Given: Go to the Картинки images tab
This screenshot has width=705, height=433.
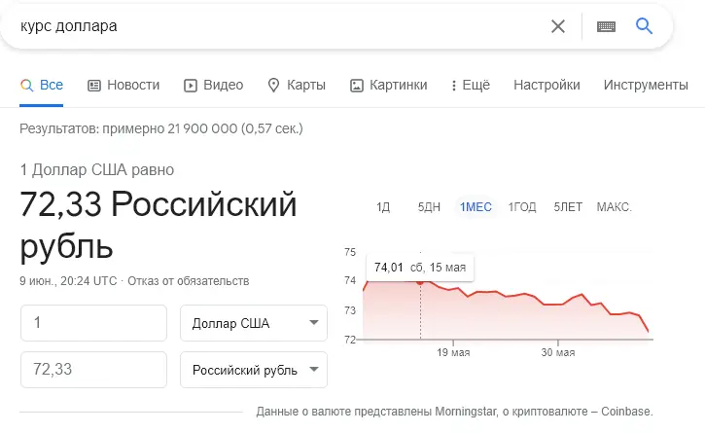Looking at the screenshot, I should [389, 85].
